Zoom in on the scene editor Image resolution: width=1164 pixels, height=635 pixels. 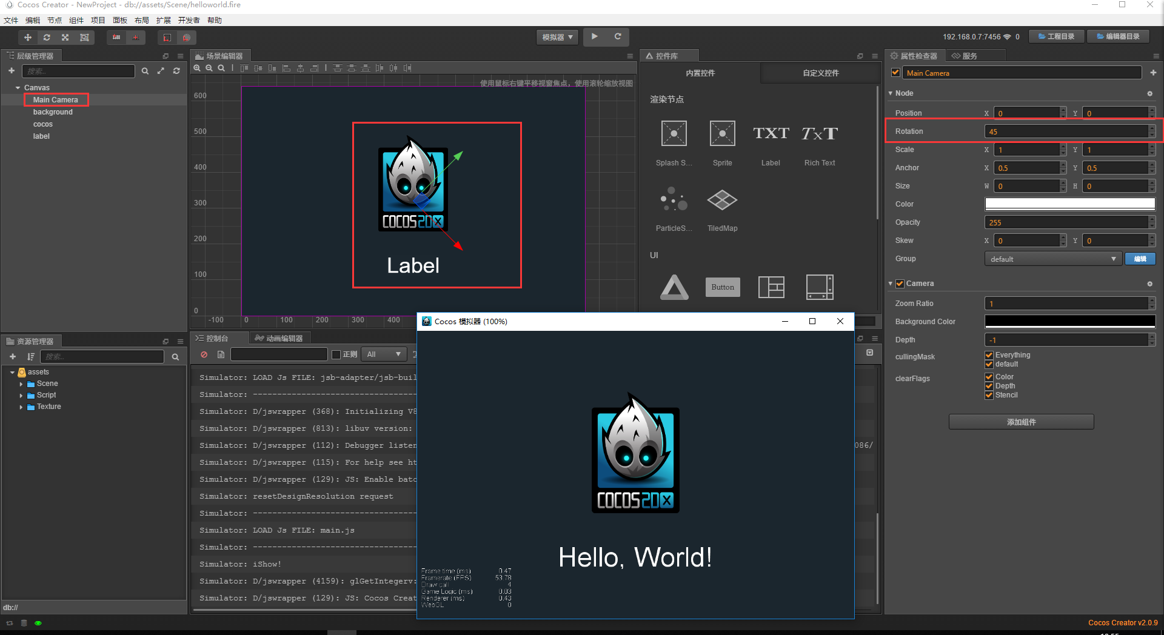click(x=197, y=68)
